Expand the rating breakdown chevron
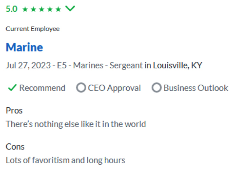The width and height of the screenshot is (235, 175). pos(70,9)
